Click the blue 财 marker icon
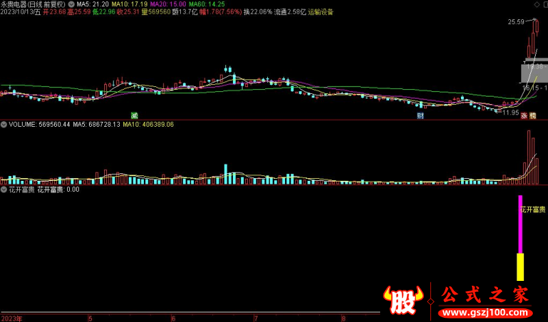Screen dimensions: 548x322 [x=421, y=116]
